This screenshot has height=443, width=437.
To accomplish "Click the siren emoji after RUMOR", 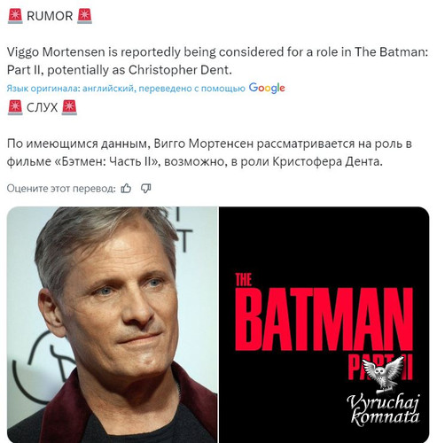I will click(x=84, y=16).
